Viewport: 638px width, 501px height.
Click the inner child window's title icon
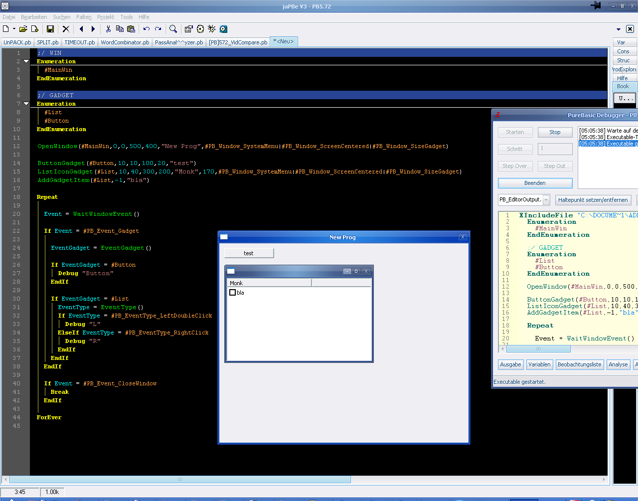pyautogui.click(x=231, y=271)
